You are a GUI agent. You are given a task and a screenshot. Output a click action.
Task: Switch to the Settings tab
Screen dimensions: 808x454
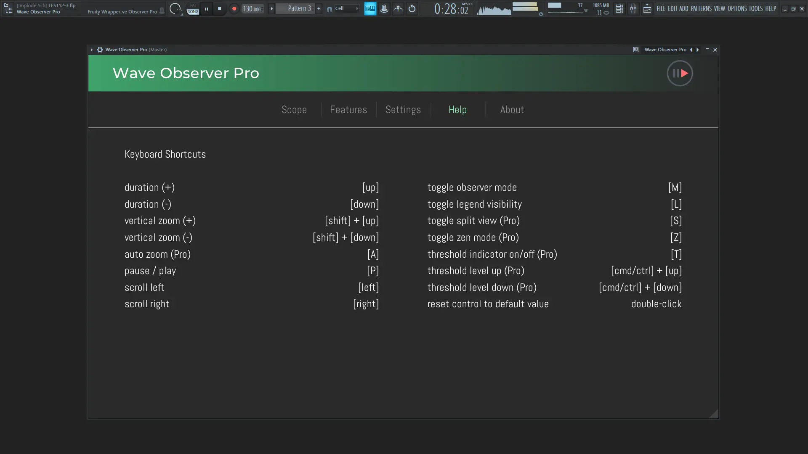[x=403, y=110]
